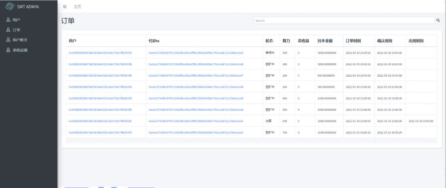Click the 算力 column header
446x188 pixels.
tap(286, 41)
